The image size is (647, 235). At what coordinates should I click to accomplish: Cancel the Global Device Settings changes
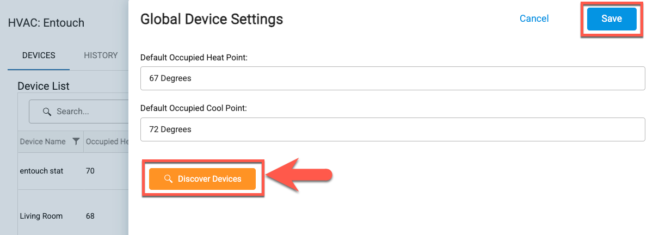534,18
